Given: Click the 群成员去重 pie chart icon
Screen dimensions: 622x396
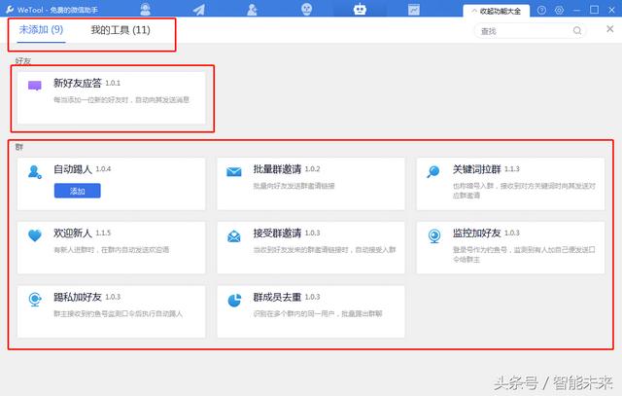Looking at the screenshot, I should pos(234,301).
